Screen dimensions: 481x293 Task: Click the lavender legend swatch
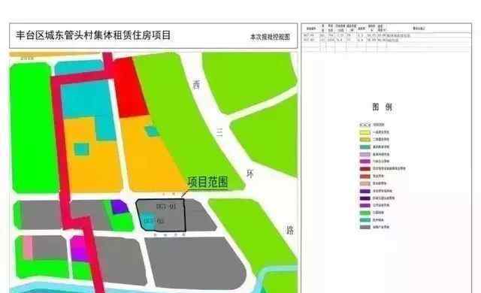click(x=365, y=154)
